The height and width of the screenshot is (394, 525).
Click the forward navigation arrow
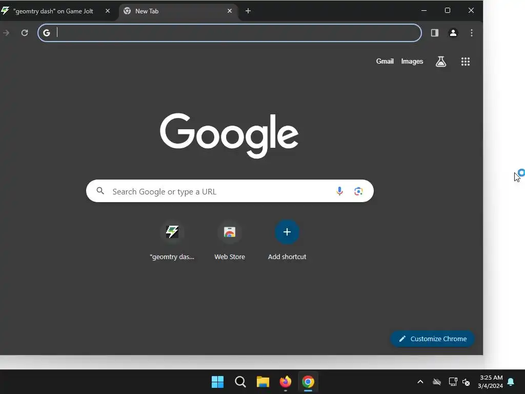(6, 33)
